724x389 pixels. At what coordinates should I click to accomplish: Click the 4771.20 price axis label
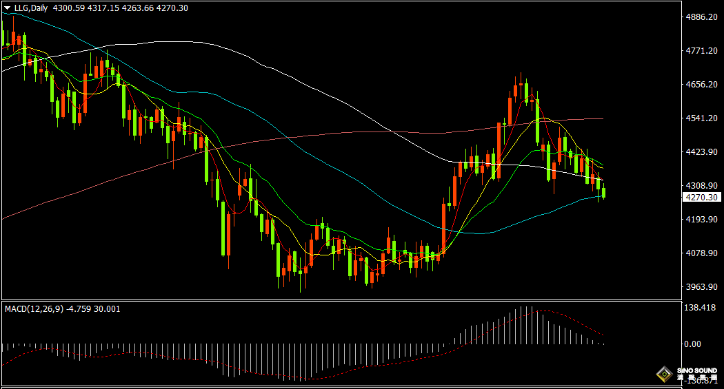(x=702, y=51)
